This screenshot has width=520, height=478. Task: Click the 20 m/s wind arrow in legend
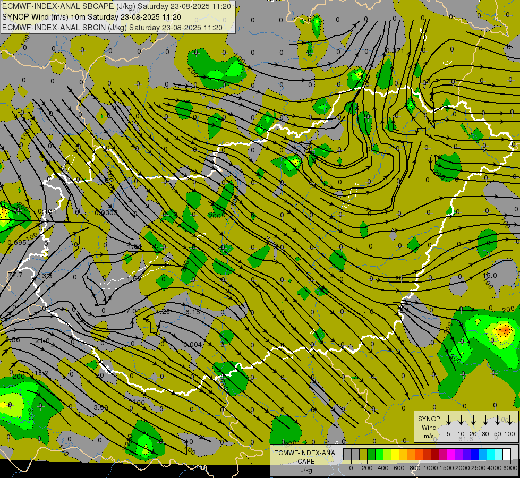coord(473,420)
